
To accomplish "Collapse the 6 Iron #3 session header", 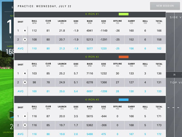I will (90, 100).
